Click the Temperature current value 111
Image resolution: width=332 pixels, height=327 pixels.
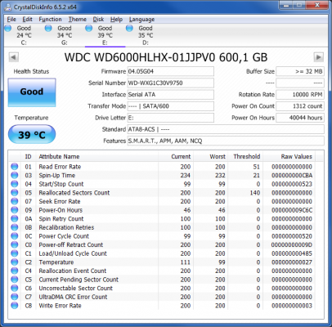coord(186,262)
